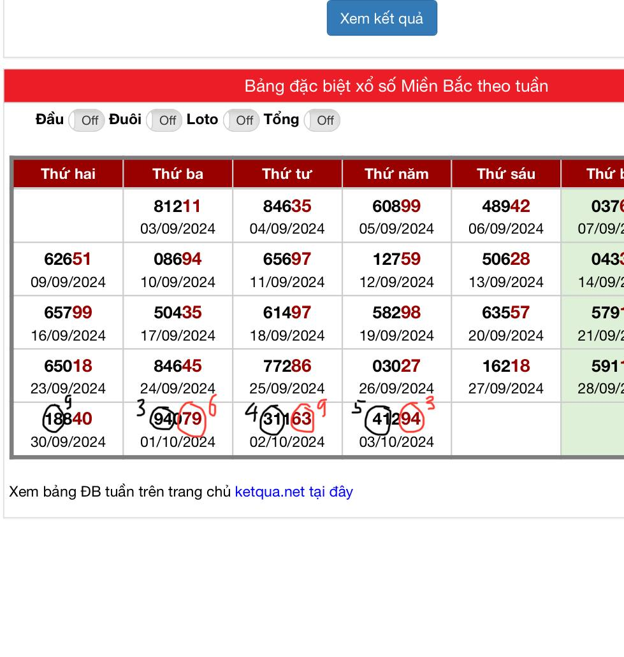The height and width of the screenshot is (657, 624).
Task: Select the Thứ hai column header
Action: (68, 174)
